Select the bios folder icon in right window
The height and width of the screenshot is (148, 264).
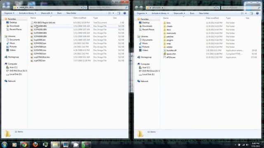click(165, 23)
